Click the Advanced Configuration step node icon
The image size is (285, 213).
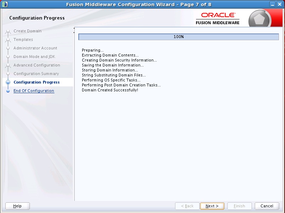[8, 65]
